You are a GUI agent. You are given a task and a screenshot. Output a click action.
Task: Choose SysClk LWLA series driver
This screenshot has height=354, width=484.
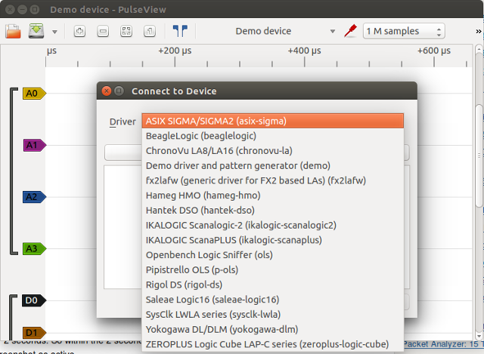273,315
